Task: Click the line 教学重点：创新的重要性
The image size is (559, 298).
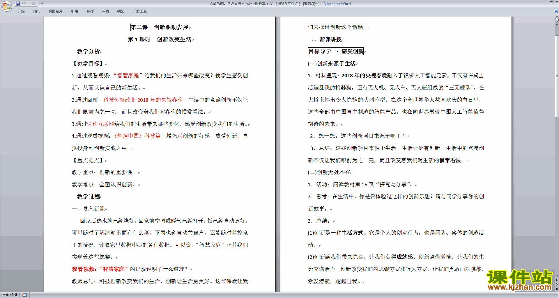Action: tap(104, 172)
